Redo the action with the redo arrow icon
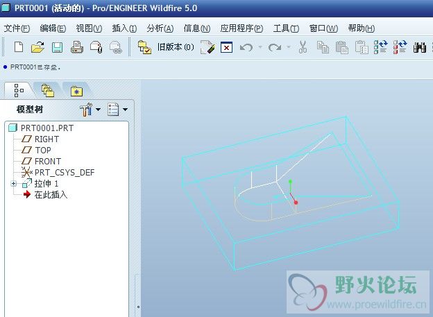The height and width of the screenshot is (317, 433). coord(275,47)
